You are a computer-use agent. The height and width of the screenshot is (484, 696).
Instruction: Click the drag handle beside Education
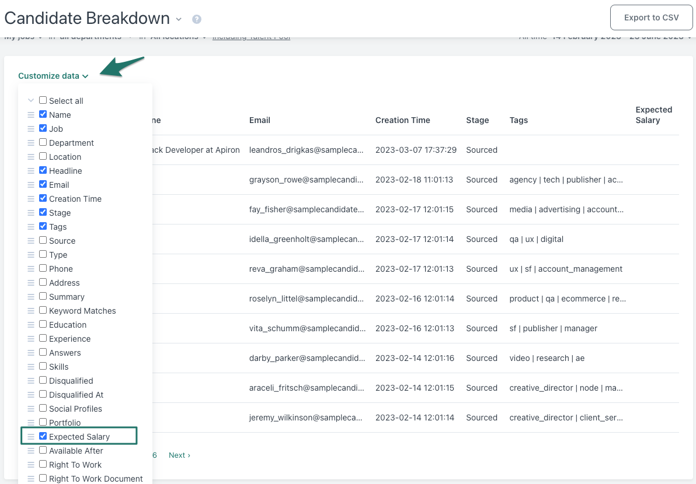[x=31, y=325]
